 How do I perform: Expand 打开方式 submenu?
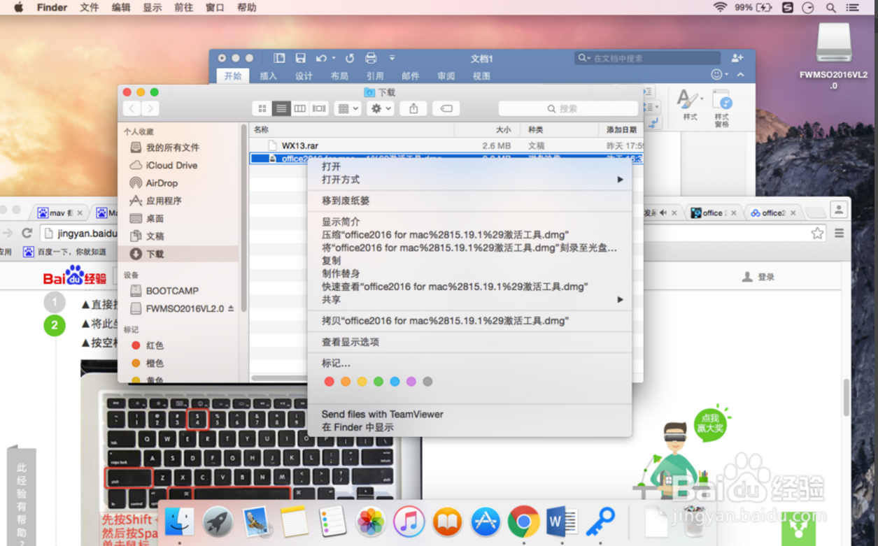click(x=469, y=180)
